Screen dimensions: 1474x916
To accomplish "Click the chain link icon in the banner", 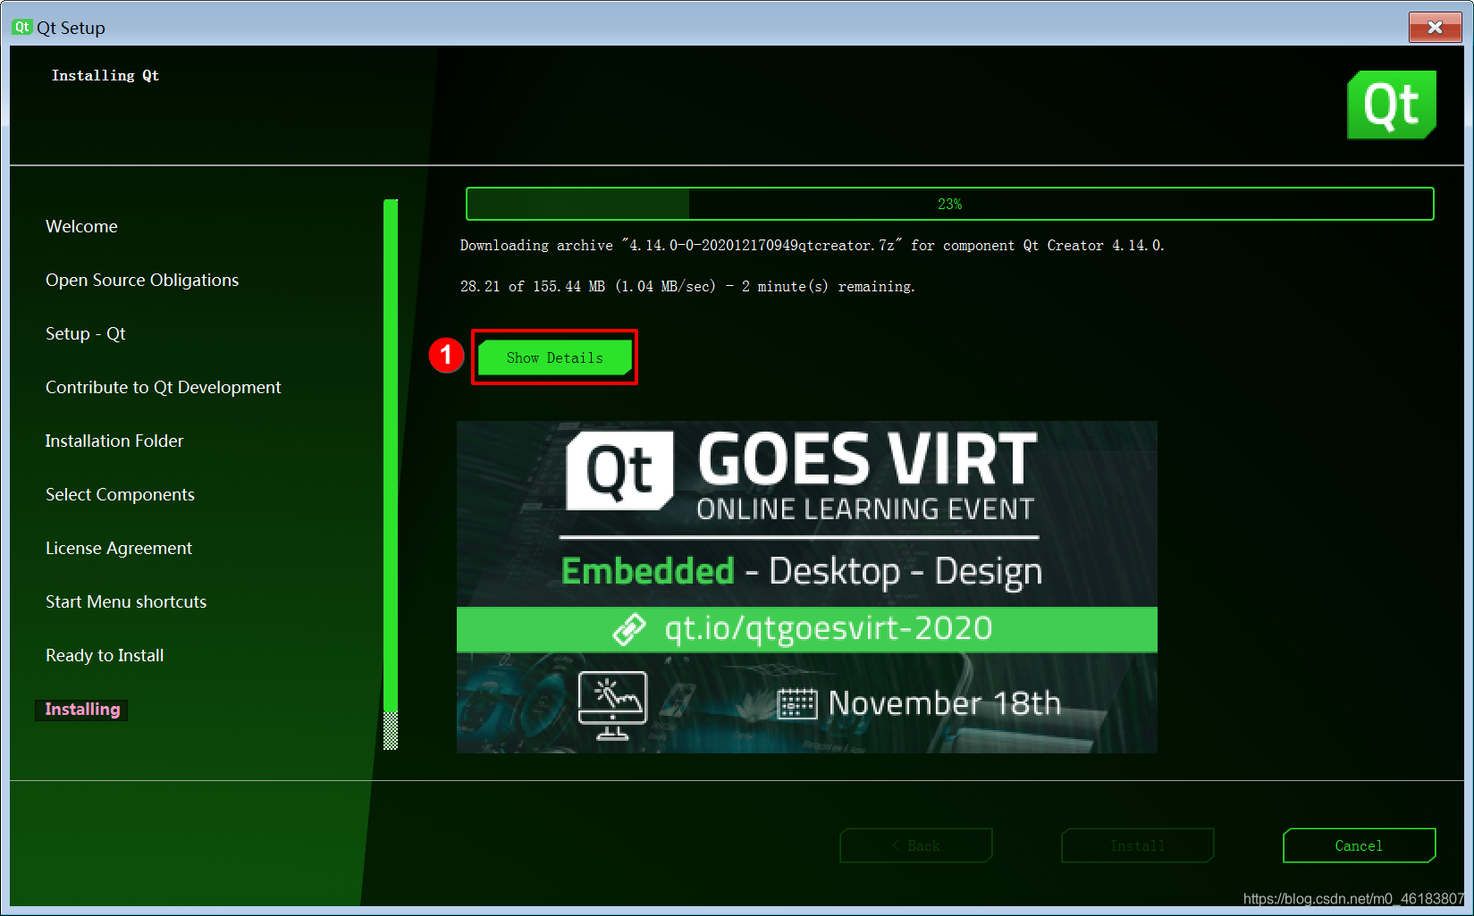I will click(629, 629).
